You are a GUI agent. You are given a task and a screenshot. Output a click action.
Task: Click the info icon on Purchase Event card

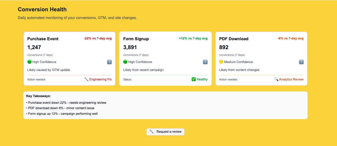(x=109, y=62)
